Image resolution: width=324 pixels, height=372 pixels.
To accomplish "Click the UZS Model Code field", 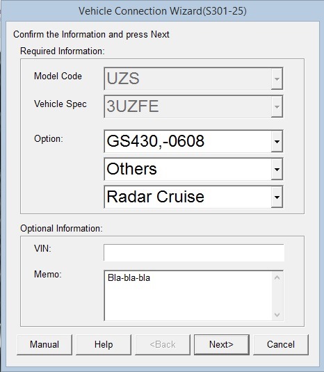I will click(x=188, y=79).
